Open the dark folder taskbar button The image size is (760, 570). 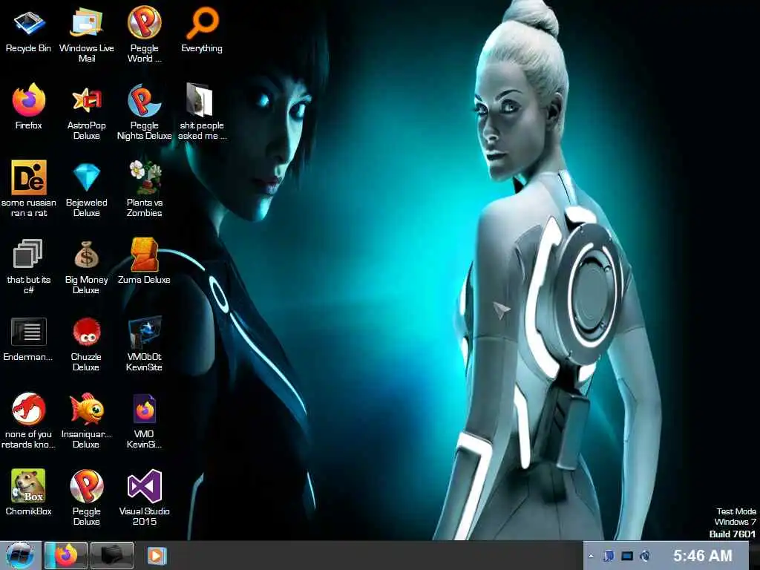tap(111, 555)
